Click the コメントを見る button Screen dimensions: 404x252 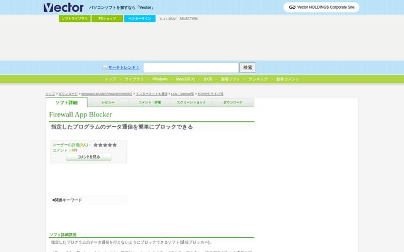click(x=89, y=157)
